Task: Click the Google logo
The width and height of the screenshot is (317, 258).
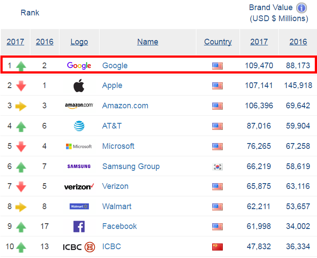Action: [x=79, y=66]
